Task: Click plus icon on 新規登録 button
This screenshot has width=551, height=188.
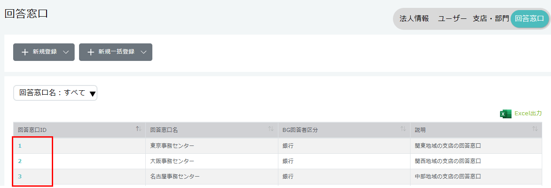Action: pyautogui.click(x=25, y=52)
